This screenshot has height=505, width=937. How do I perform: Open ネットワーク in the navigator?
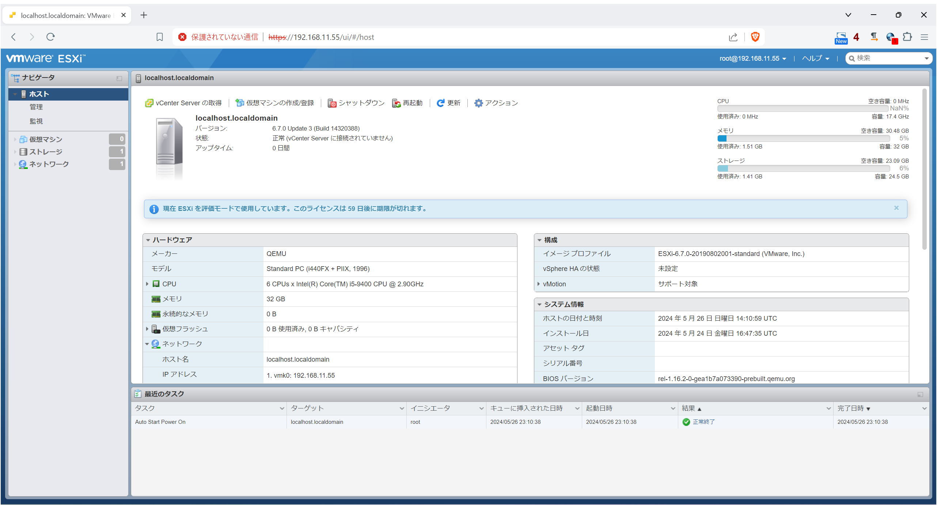click(x=49, y=164)
